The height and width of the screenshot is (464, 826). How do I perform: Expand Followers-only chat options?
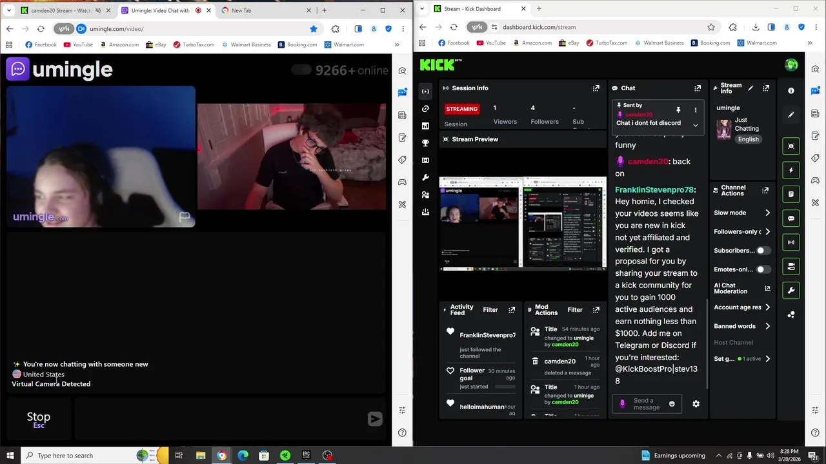(x=767, y=231)
